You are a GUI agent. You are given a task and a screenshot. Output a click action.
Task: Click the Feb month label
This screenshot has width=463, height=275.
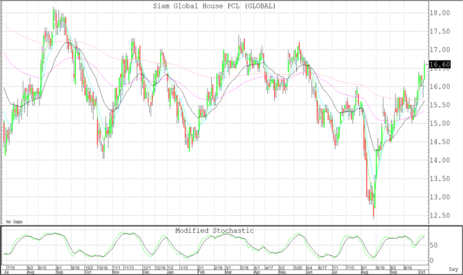[201, 272]
